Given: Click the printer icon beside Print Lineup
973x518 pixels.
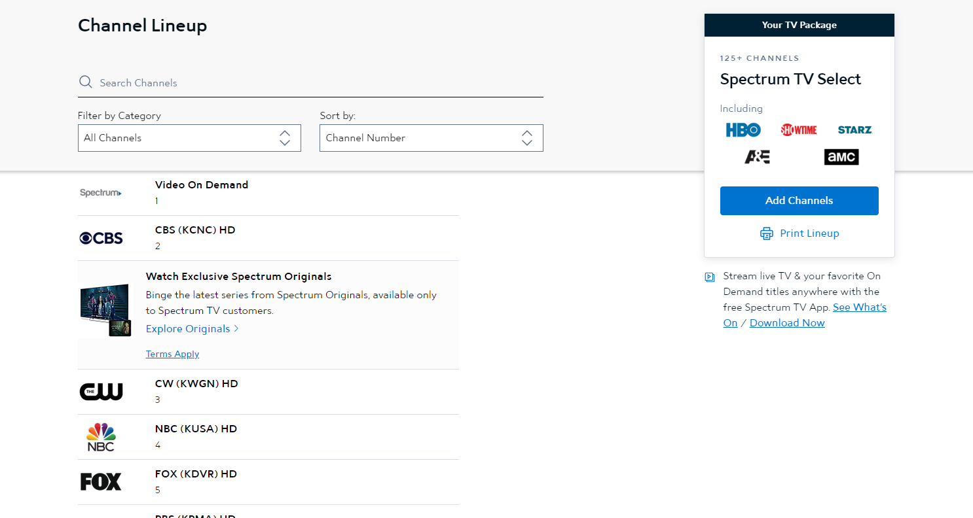Looking at the screenshot, I should click(766, 233).
